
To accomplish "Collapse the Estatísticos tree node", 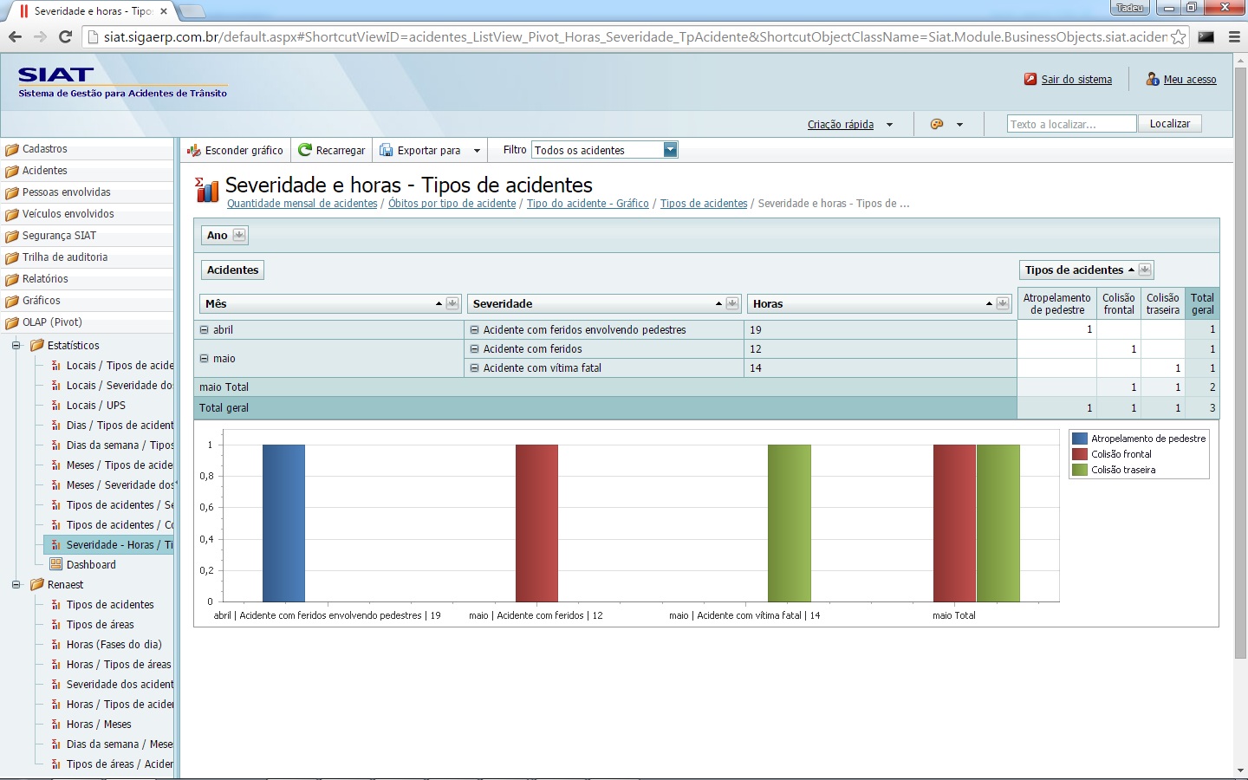I will point(16,345).
